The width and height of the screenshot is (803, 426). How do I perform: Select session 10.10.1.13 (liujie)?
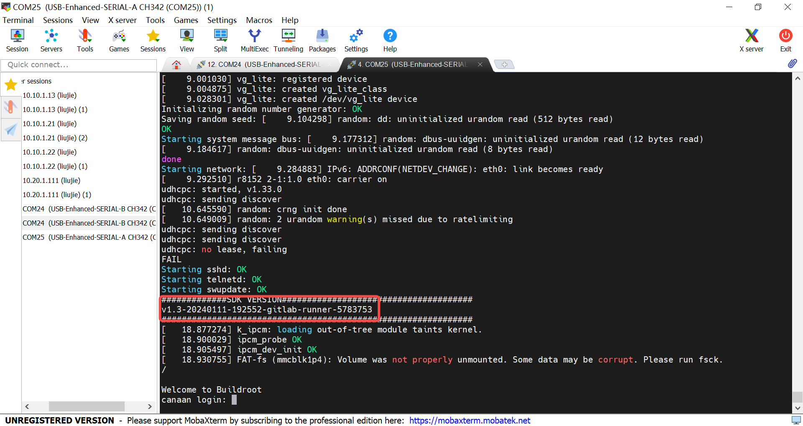[49, 95]
